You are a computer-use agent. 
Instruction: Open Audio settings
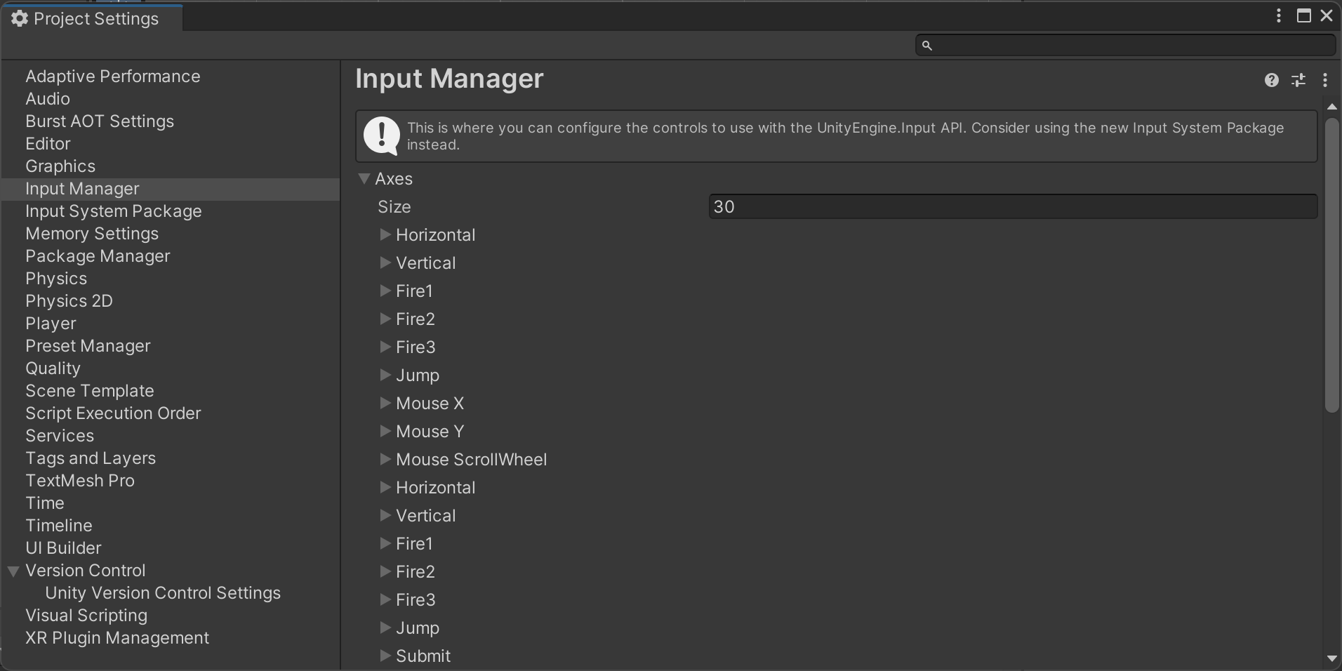click(48, 98)
